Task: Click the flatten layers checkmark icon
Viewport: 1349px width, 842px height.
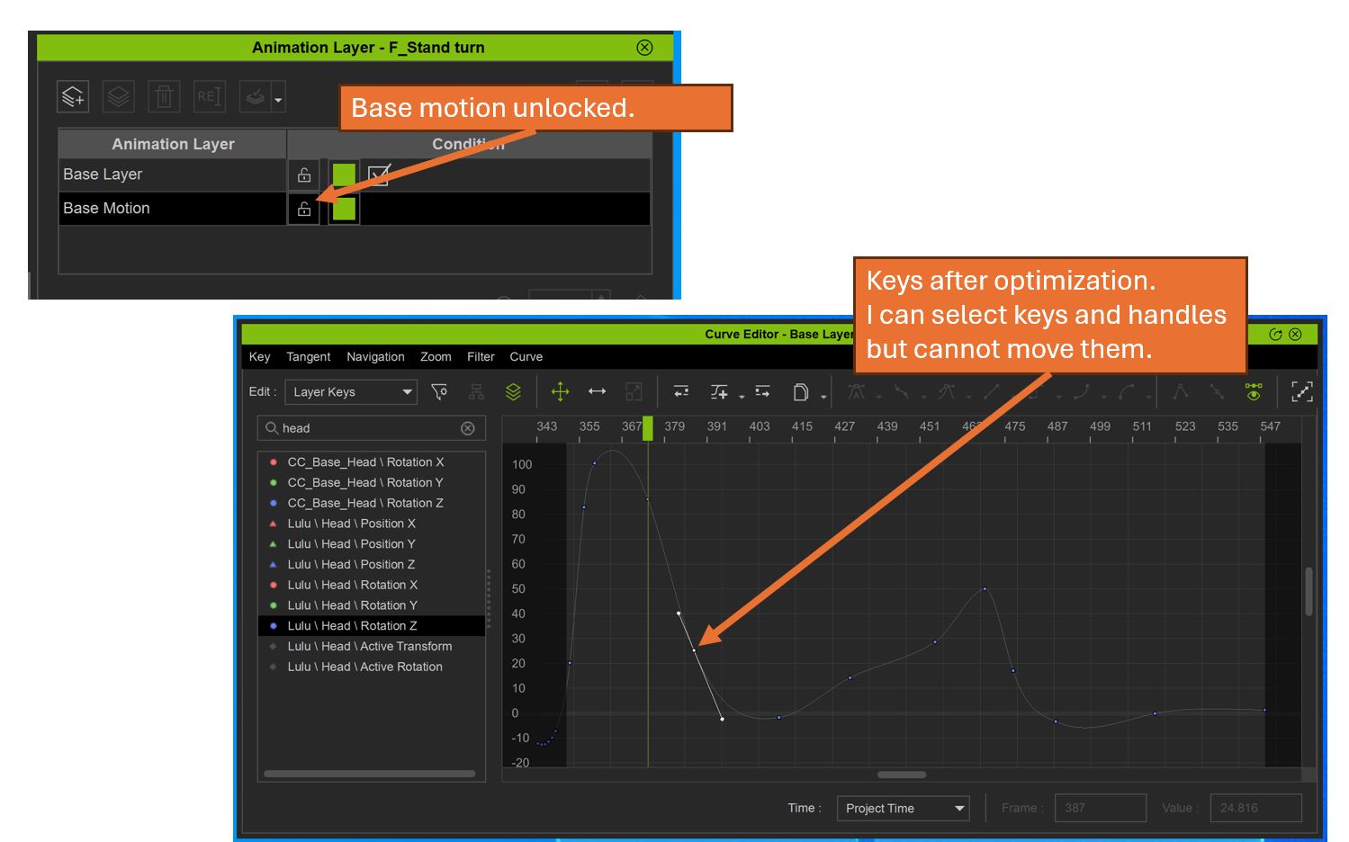Action: 256,96
